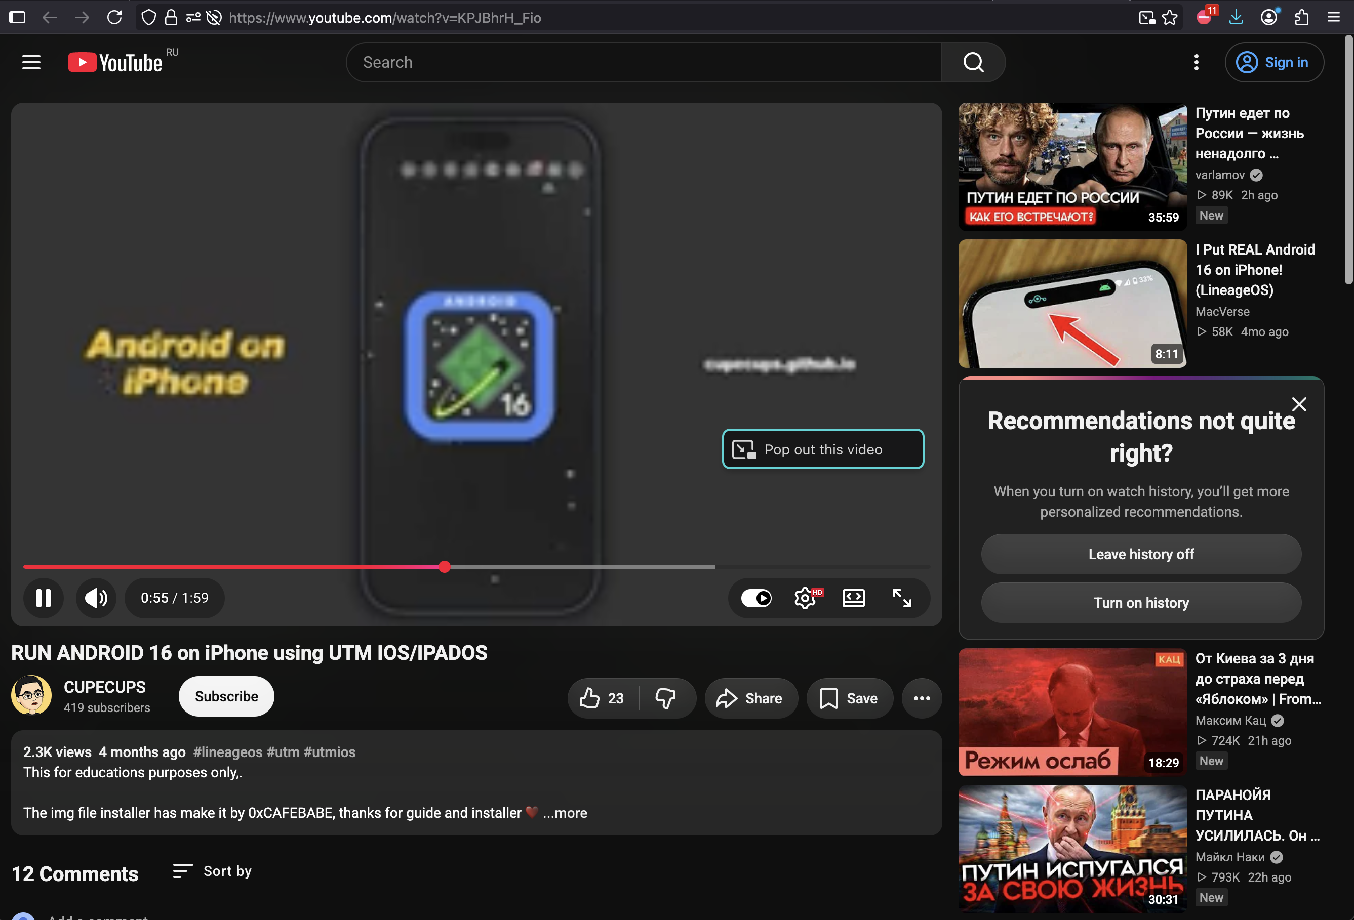Screen dimensions: 1354x920
Task: Go forward with the browser arrow
Action: [x=82, y=18]
